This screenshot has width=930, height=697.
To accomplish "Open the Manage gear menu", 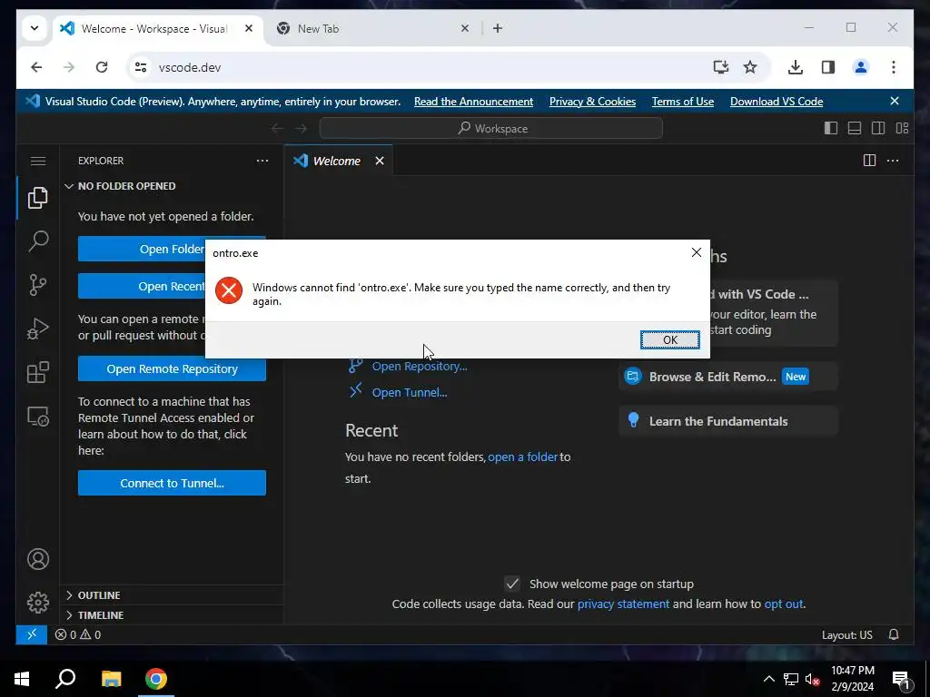I will tap(38, 603).
